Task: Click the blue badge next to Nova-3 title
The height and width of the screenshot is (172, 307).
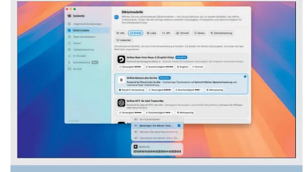Action: click(181, 58)
